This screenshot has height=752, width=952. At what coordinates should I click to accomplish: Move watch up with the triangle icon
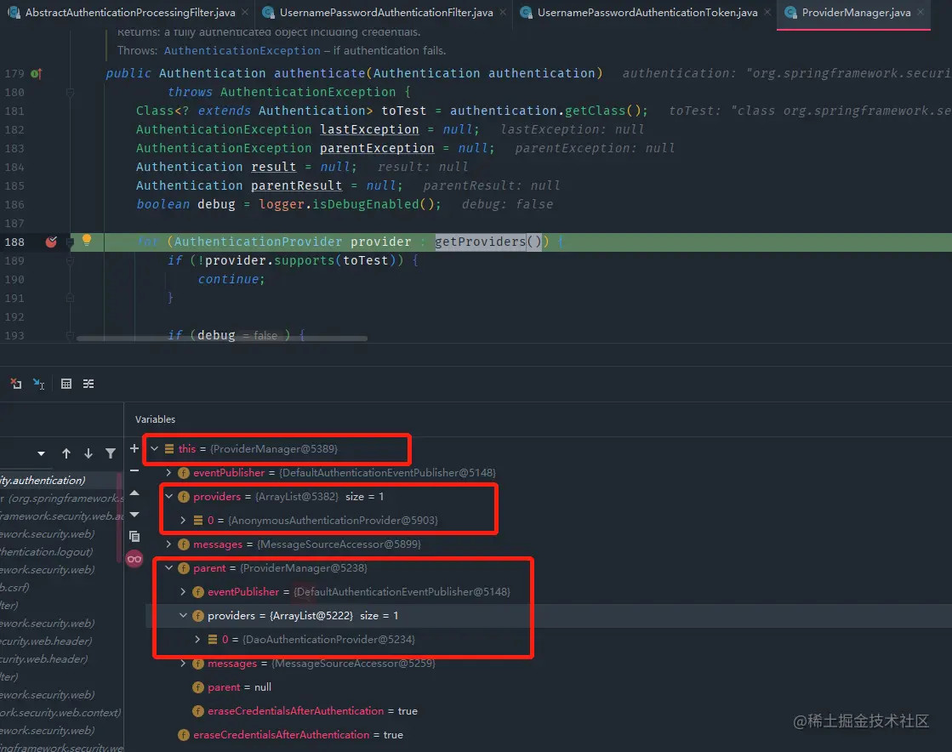point(134,493)
